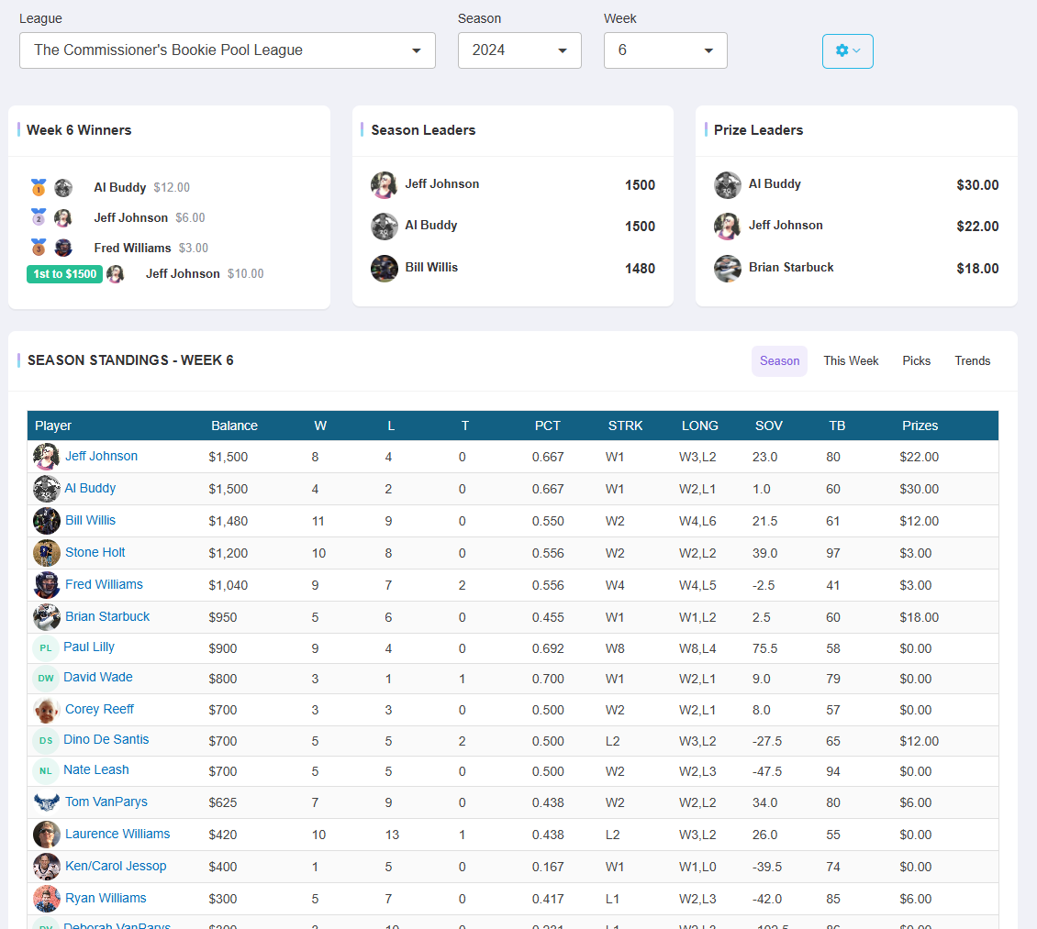Click the Season standings filter toggle
1037x929 pixels.
pos(779,360)
